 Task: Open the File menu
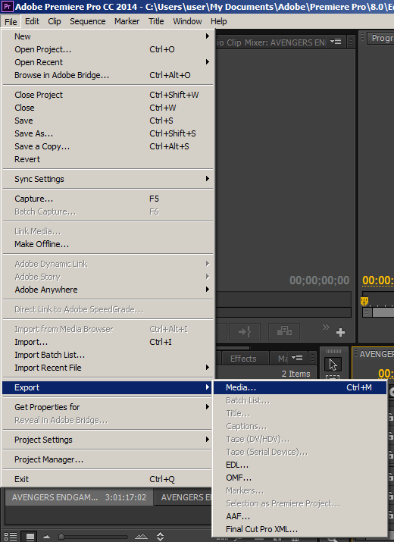11,21
